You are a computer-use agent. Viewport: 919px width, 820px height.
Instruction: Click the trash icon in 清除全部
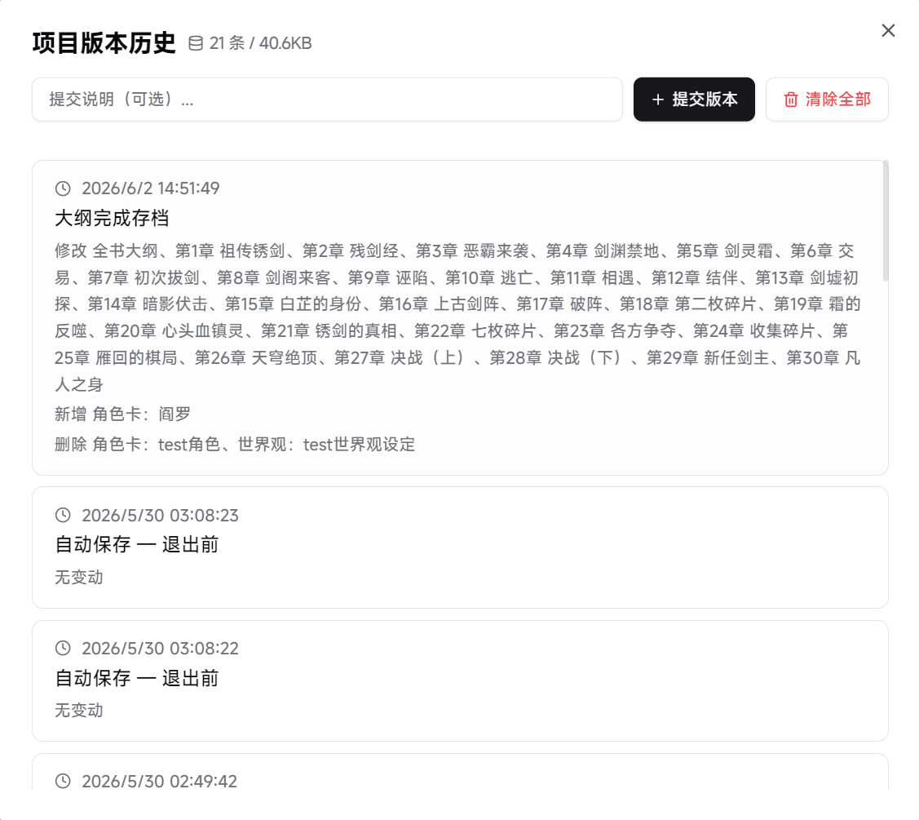[791, 100]
